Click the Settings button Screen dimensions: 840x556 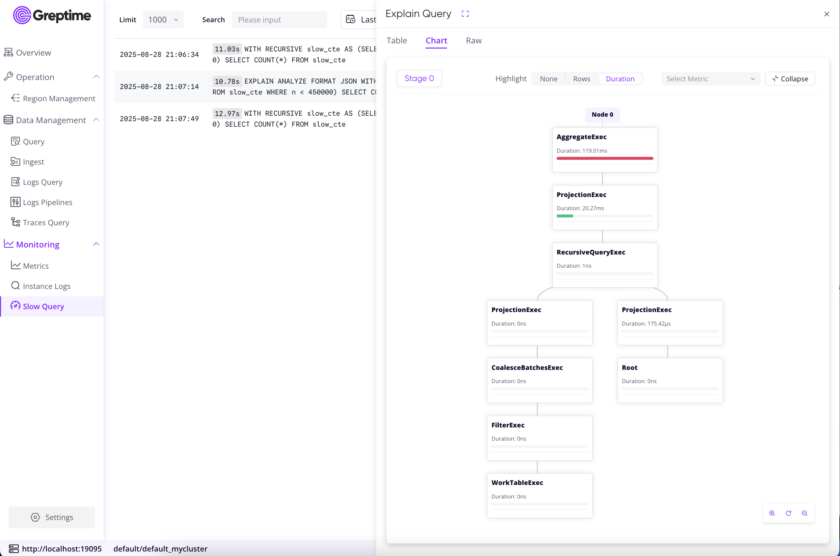pos(52,517)
